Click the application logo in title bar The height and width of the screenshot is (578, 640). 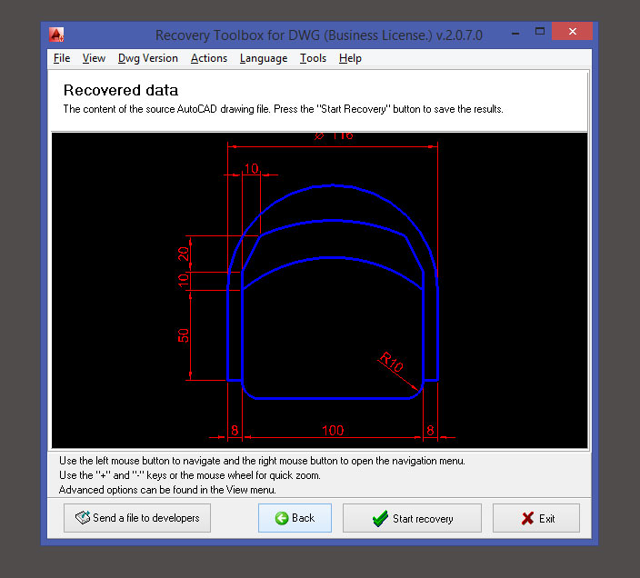(56, 35)
